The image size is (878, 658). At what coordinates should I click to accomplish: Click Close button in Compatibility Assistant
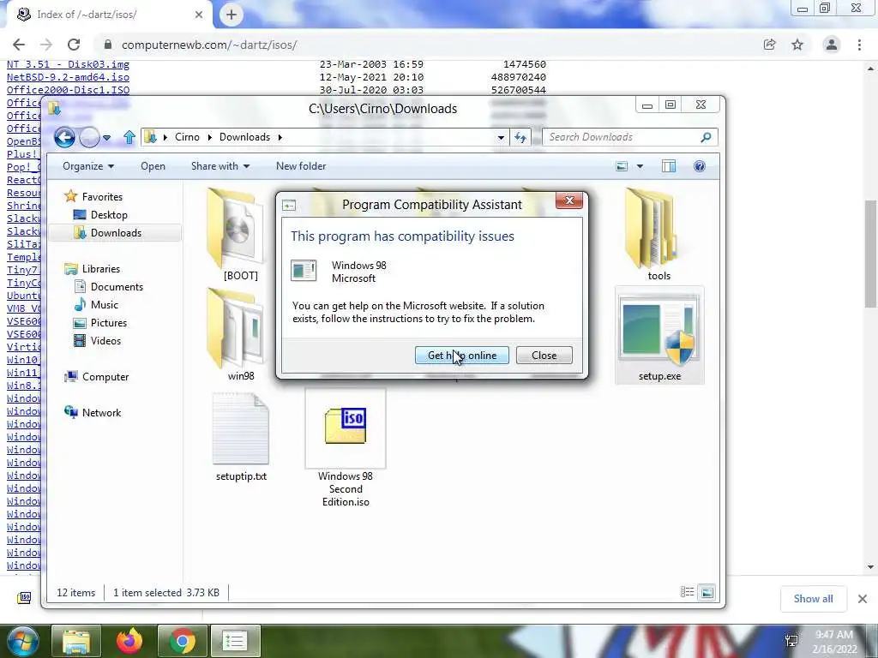click(x=544, y=356)
